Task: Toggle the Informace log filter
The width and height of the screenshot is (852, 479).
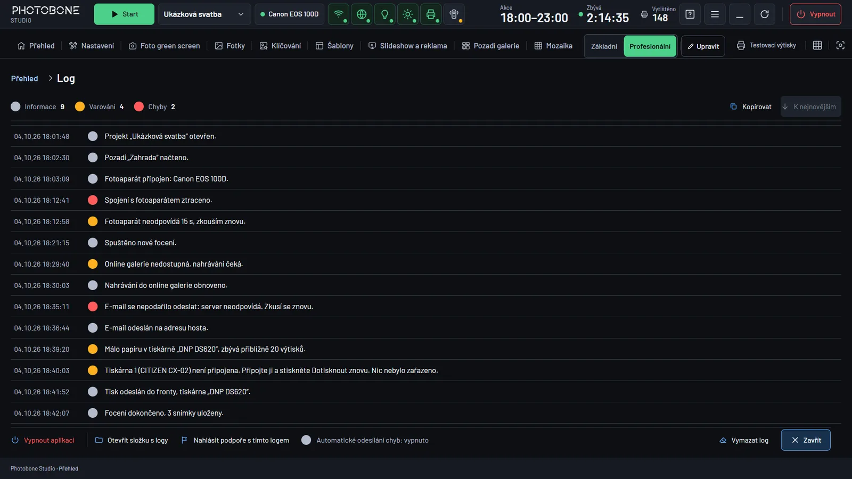Action: pos(38,107)
